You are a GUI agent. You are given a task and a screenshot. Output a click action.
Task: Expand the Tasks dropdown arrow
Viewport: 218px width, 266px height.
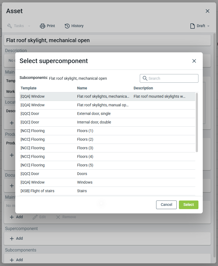coord(29,26)
